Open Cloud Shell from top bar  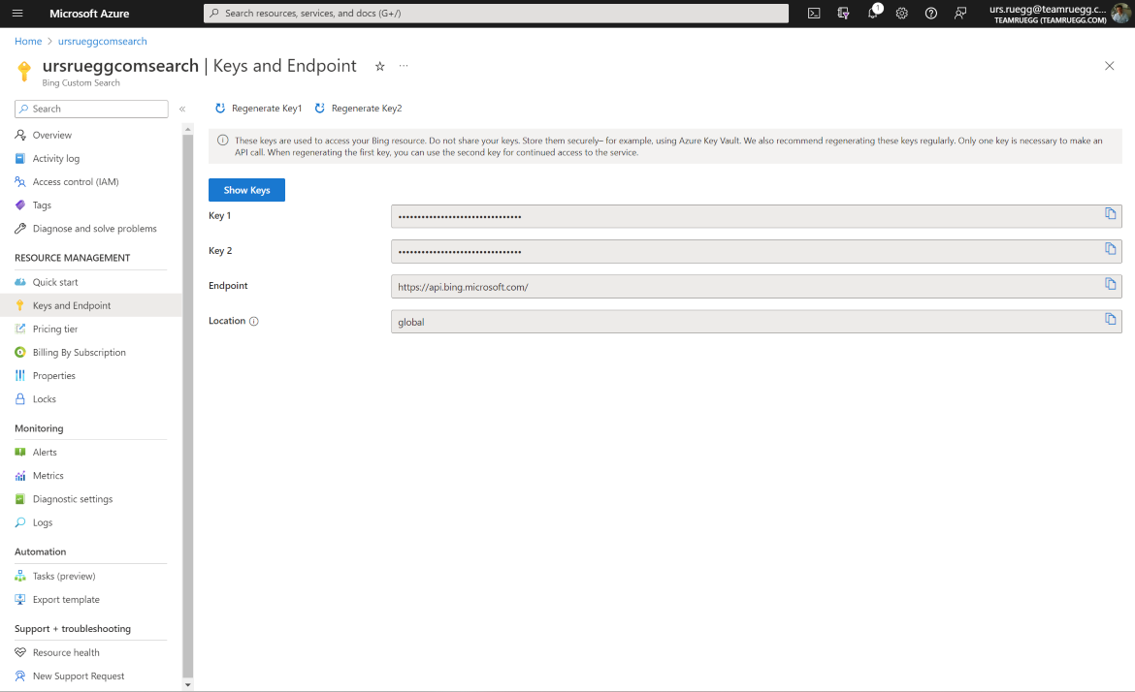tap(814, 13)
